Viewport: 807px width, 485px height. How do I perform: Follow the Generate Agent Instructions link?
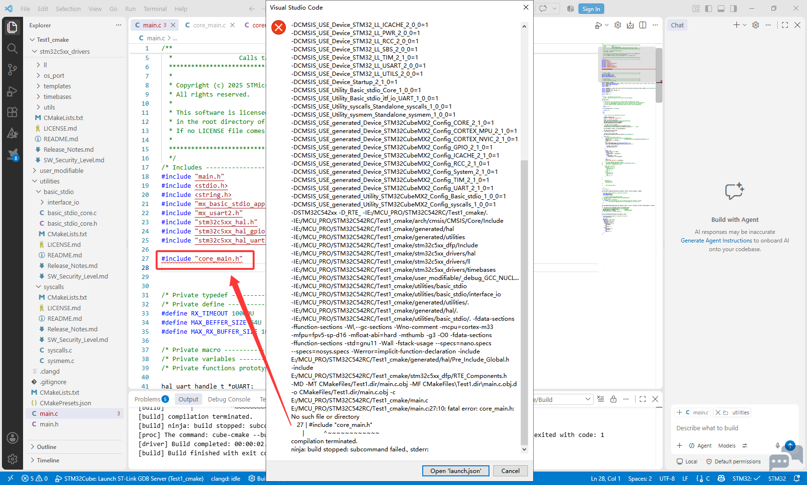coord(716,241)
